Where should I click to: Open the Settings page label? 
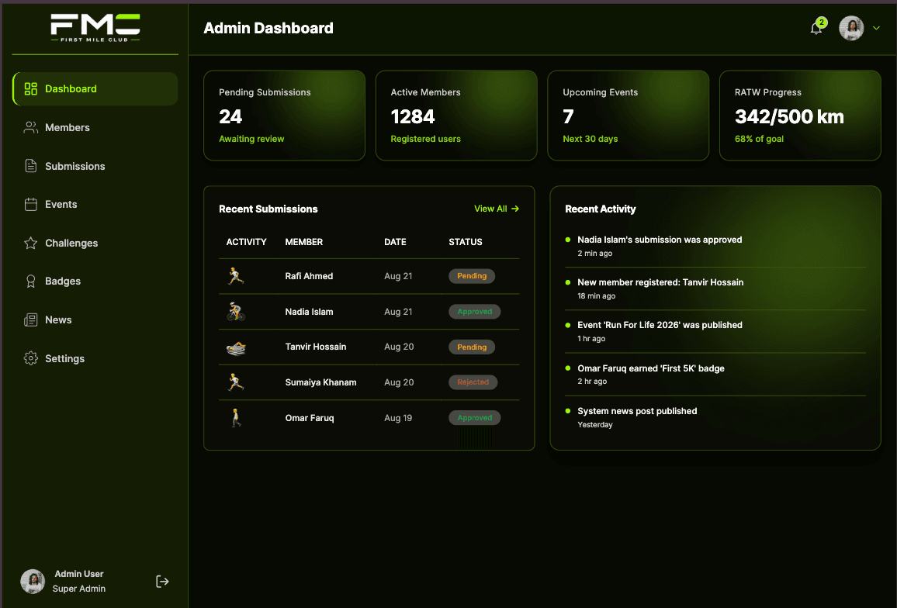[64, 358]
